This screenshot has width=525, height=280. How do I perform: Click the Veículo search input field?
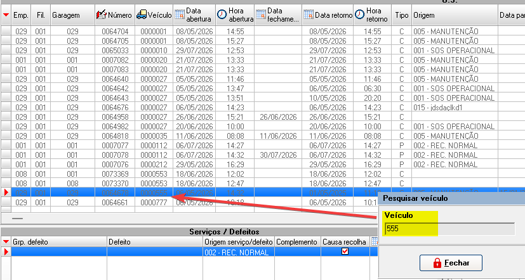coord(449,229)
